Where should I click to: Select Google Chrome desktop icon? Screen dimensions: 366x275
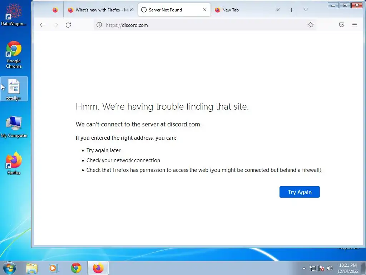point(14,55)
